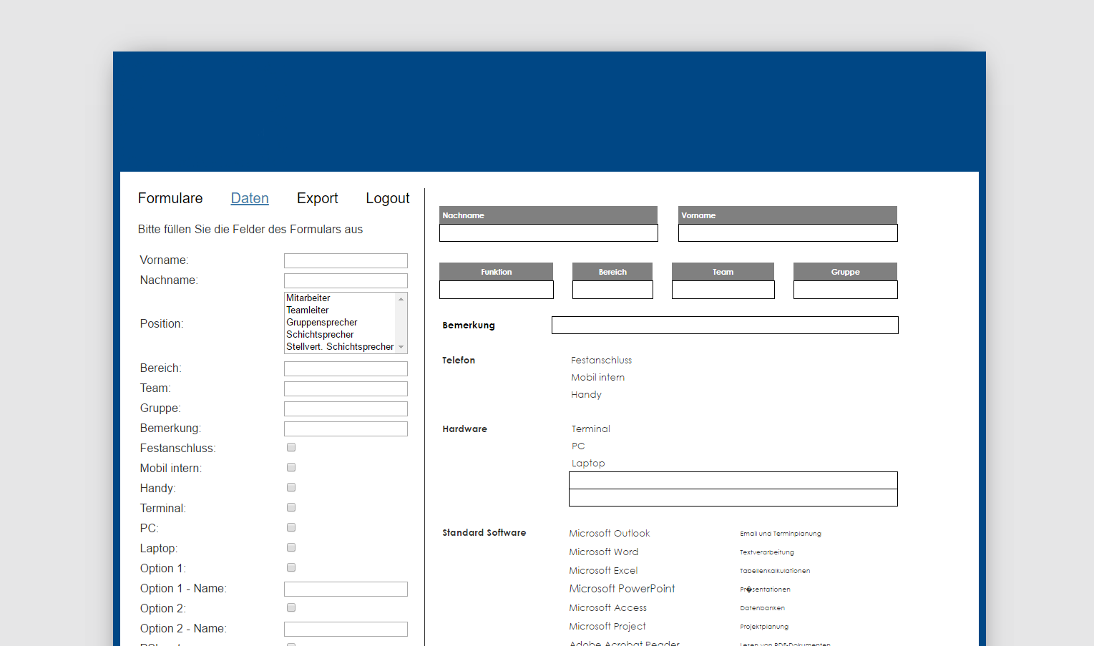This screenshot has height=646, width=1094.
Task: Click the Bereich field in form preview
Action: 612,290
